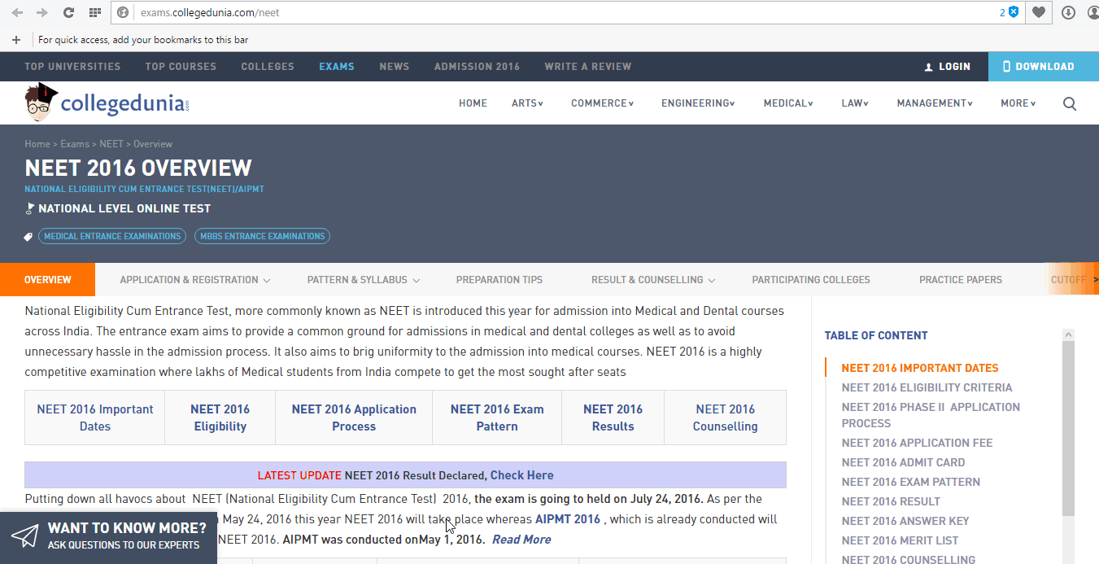Open the Preparation Tips tab
Screen dimensions: 1099x564
pyautogui.click(x=499, y=280)
